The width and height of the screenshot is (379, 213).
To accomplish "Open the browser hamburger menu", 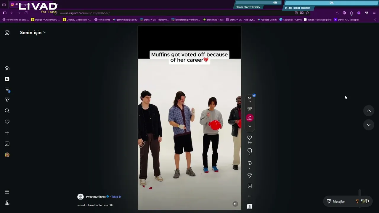I will 374,13.
